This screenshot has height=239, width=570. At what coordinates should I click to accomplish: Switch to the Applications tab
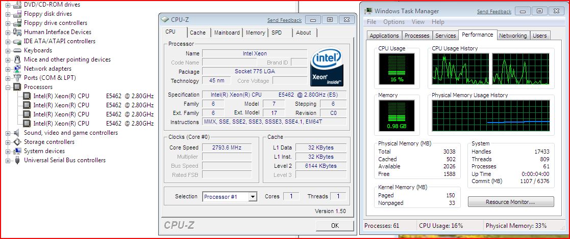(384, 36)
